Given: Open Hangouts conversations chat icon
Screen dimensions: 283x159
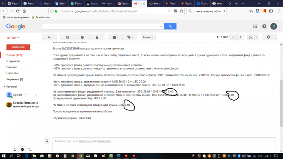Looking at the screenshot, I should click(x=22, y=149).
